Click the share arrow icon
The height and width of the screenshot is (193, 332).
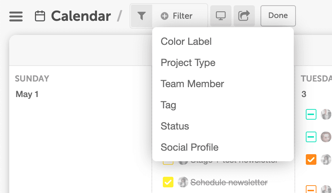point(244,16)
